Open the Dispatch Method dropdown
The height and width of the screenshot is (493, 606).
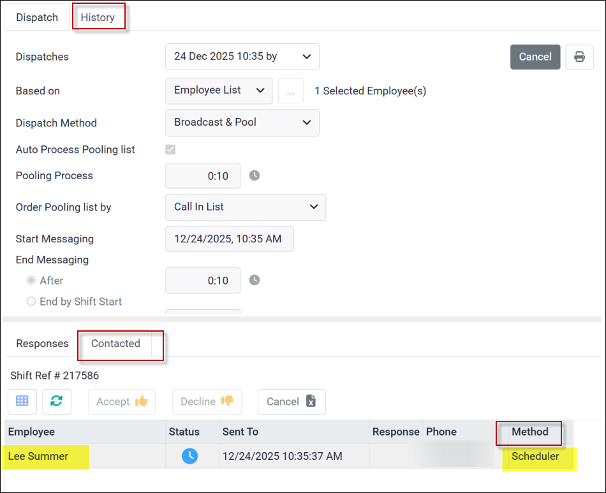(x=242, y=122)
